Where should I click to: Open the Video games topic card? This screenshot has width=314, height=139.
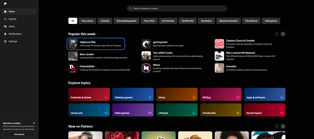coord(133,110)
